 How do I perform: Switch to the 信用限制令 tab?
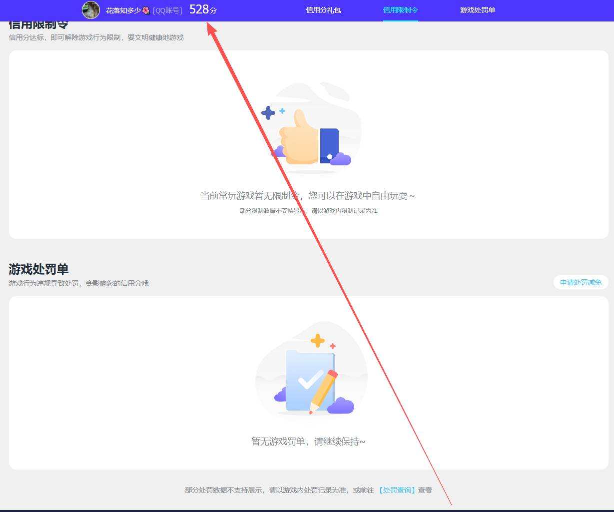click(x=400, y=10)
